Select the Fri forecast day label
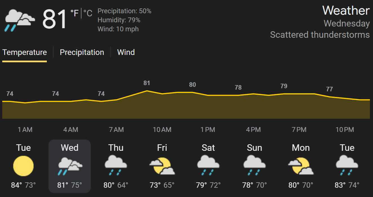373x197 pixels. pos(162,148)
